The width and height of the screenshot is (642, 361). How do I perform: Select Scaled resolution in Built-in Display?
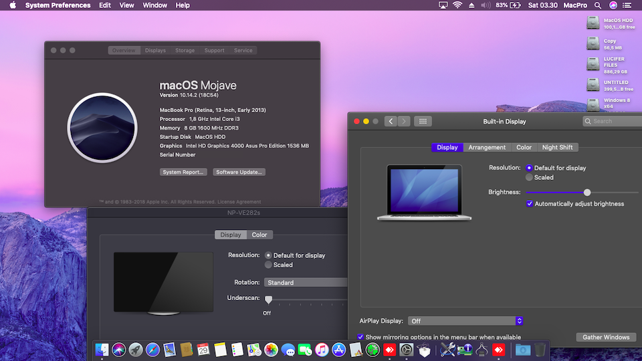(529, 177)
